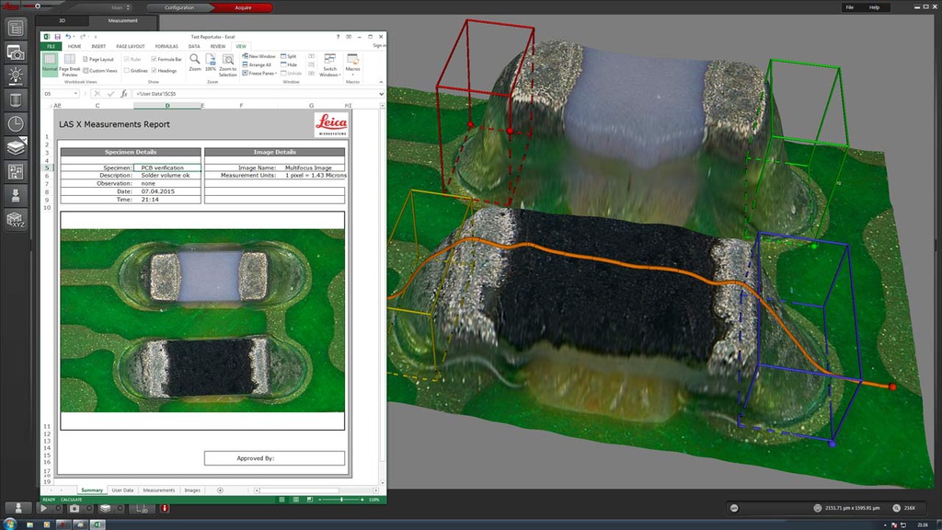
Task: Toggle the Headings checkbox
Action: [x=154, y=70]
